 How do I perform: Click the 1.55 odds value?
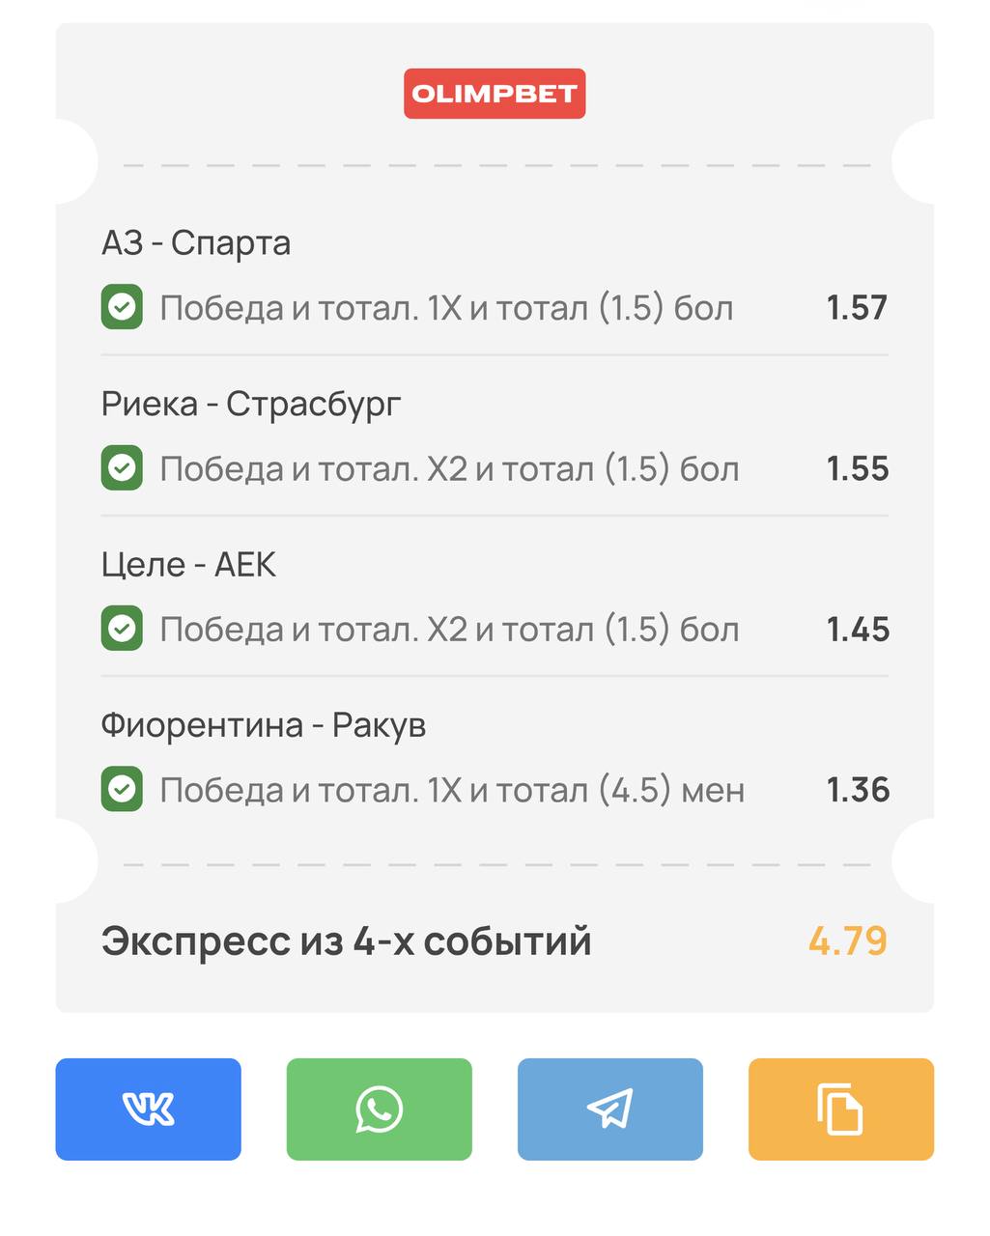coord(857,468)
